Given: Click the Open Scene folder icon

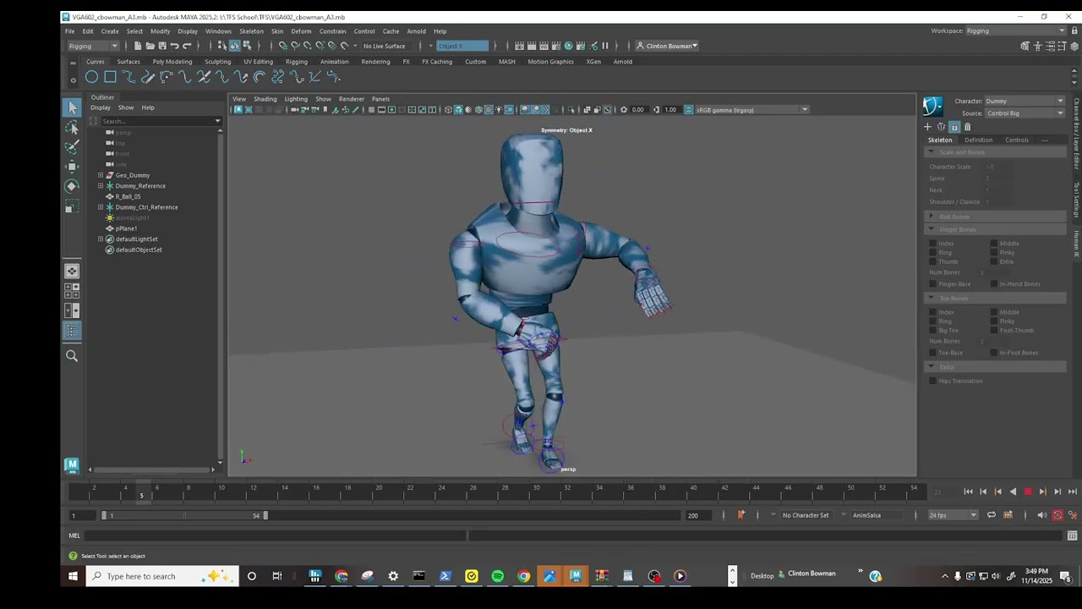Looking at the screenshot, I should pos(150,46).
